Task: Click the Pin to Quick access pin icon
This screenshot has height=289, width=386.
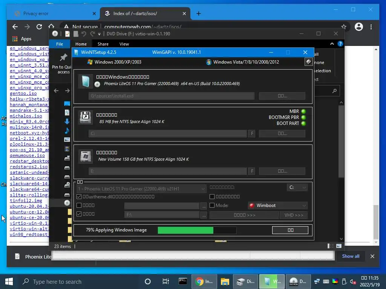Action: click(x=63, y=58)
